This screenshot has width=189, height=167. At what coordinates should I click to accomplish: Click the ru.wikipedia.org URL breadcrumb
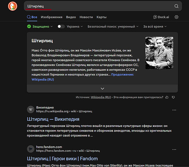point(64,111)
